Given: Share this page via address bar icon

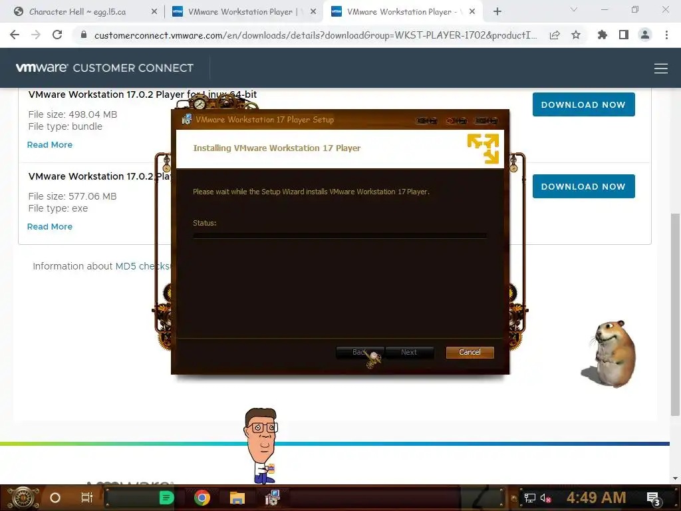Looking at the screenshot, I should (555, 35).
